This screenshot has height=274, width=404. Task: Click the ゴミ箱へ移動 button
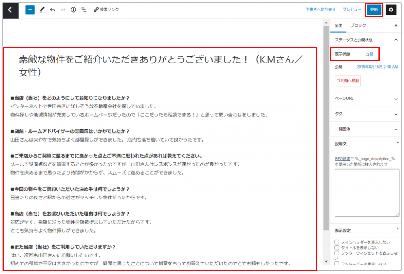click(x=348, y=81)
